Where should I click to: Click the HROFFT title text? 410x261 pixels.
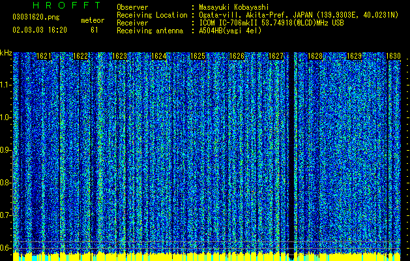66,5
